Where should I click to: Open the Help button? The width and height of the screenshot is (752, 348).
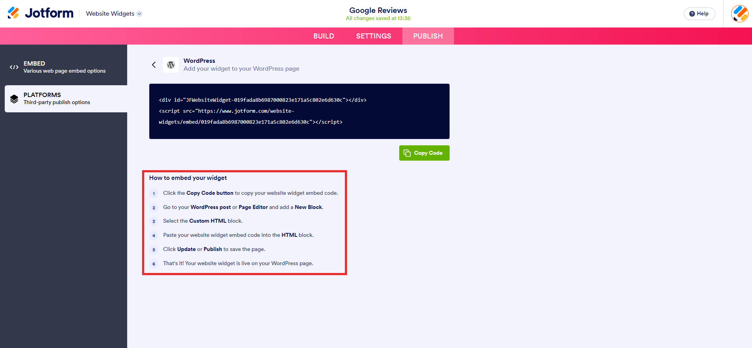[x=699, y=14]
